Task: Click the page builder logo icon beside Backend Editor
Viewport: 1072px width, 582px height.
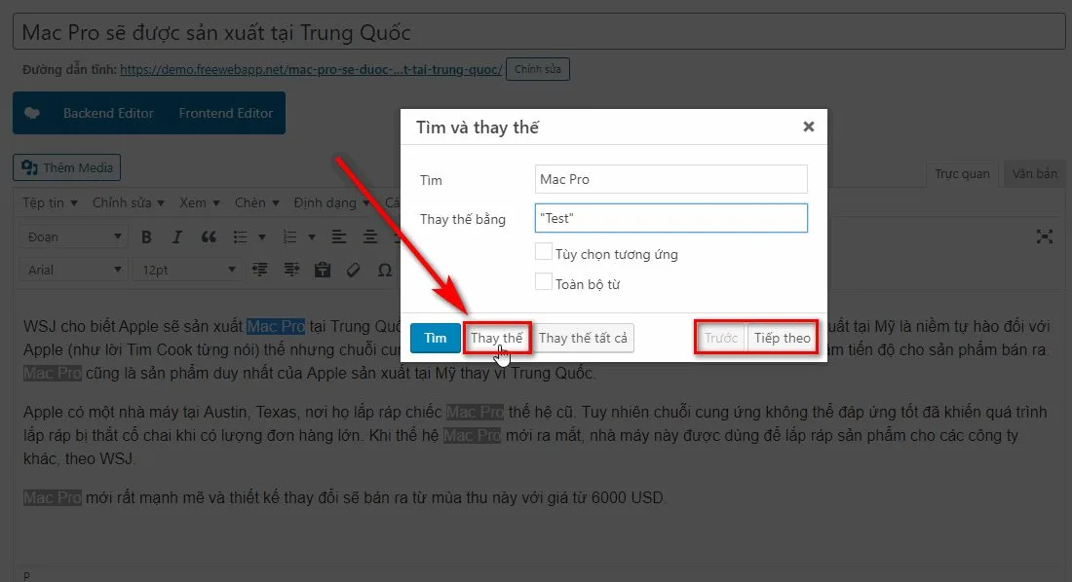Action: click(32, 114)
